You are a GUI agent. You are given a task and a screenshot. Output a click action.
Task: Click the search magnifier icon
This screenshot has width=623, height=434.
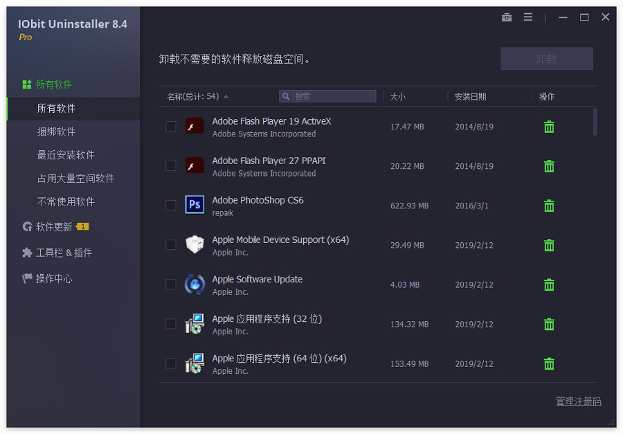pyautogui.click(x=284, y=96)
